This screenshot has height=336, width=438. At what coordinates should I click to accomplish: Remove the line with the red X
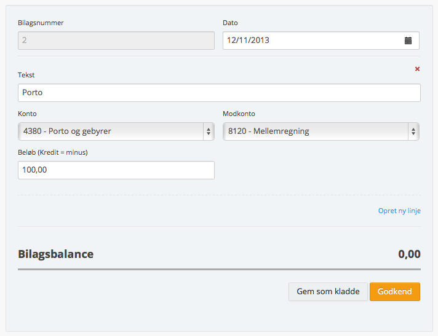point(417,69)
